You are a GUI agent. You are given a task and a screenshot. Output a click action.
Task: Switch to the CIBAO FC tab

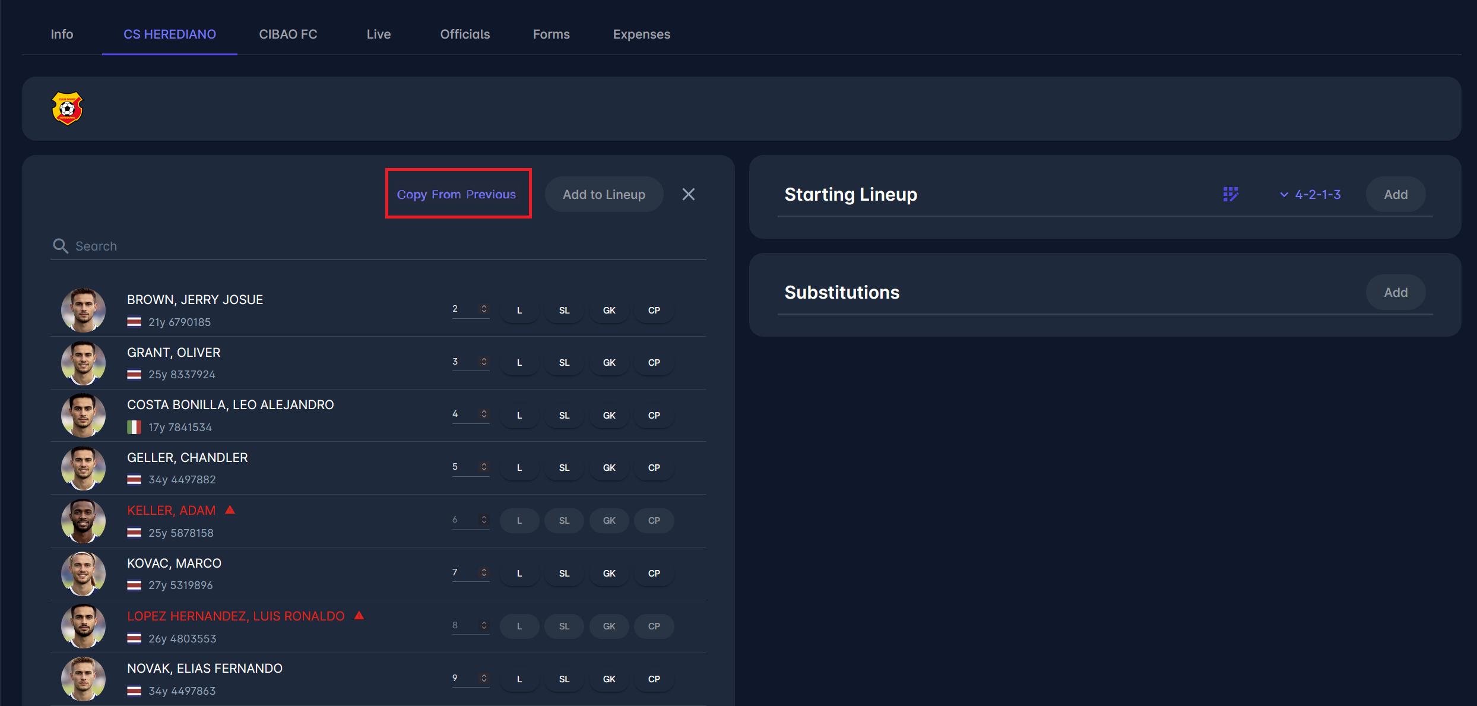[288, 34]
